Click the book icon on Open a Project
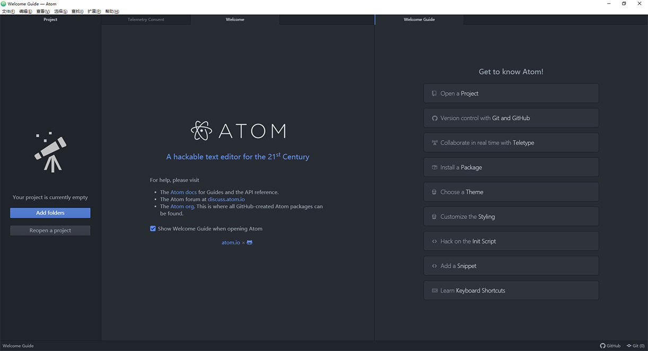Viewport: 648px width, 351px height. [434, 93]
